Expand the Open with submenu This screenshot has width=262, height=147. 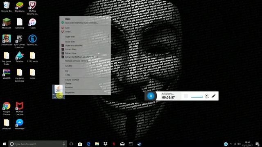click(x=85, y=37)
